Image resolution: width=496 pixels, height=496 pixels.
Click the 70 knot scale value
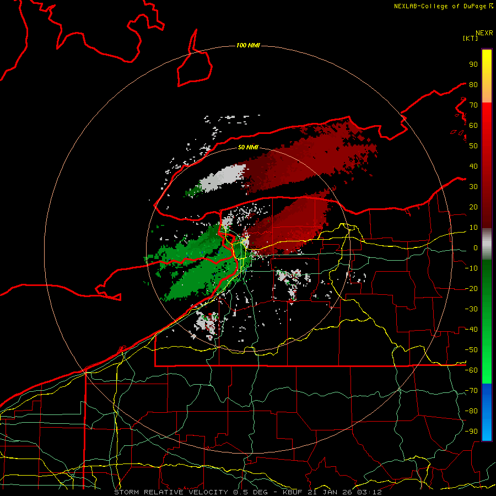click(x=473, y=105)
